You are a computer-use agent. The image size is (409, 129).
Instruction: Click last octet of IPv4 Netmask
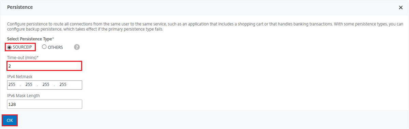63,85
